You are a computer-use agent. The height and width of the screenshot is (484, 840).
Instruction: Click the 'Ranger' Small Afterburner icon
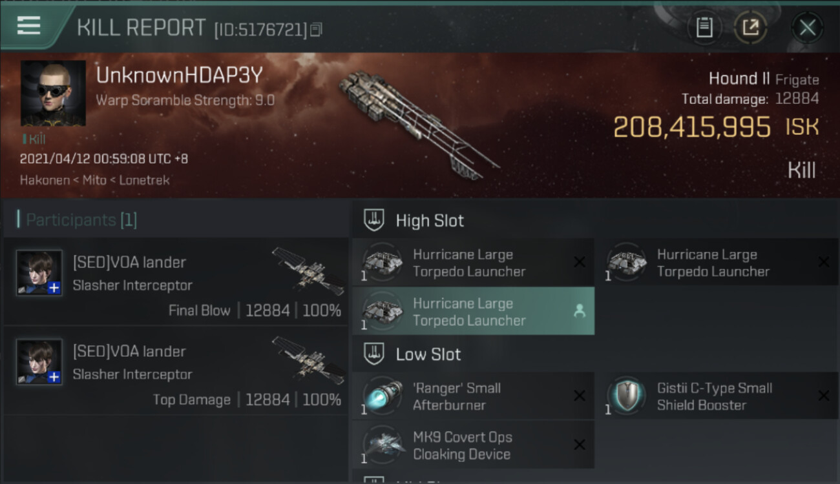[x=382, y=396]
